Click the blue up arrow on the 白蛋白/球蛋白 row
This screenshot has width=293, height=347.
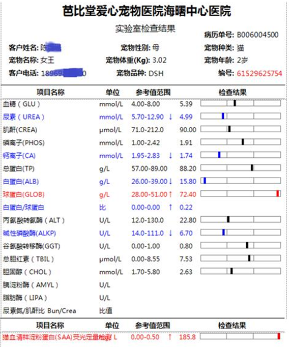[170, 208]
